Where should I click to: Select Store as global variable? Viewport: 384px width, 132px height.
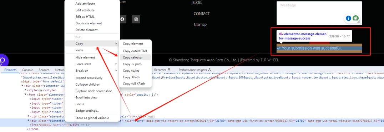point(92,118)
